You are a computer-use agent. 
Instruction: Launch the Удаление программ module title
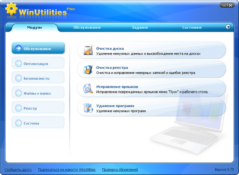point(115,106)
